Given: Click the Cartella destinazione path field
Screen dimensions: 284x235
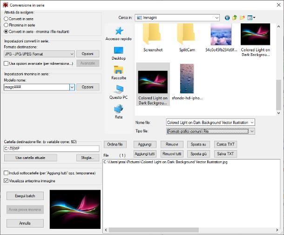Looking at the screenshot, I should [x=51, y=148].
